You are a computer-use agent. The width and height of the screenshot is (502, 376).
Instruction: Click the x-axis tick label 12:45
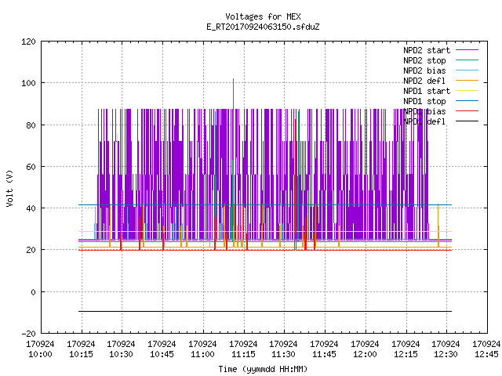486,354
